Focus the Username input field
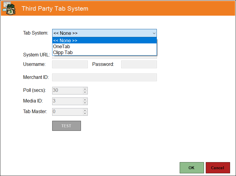The height and width of the screenshot is (176, 236). (70, 64)
